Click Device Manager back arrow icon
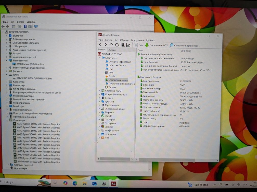Image resolution: width=257 pixels, height=192 pixels. pos(3,26)
